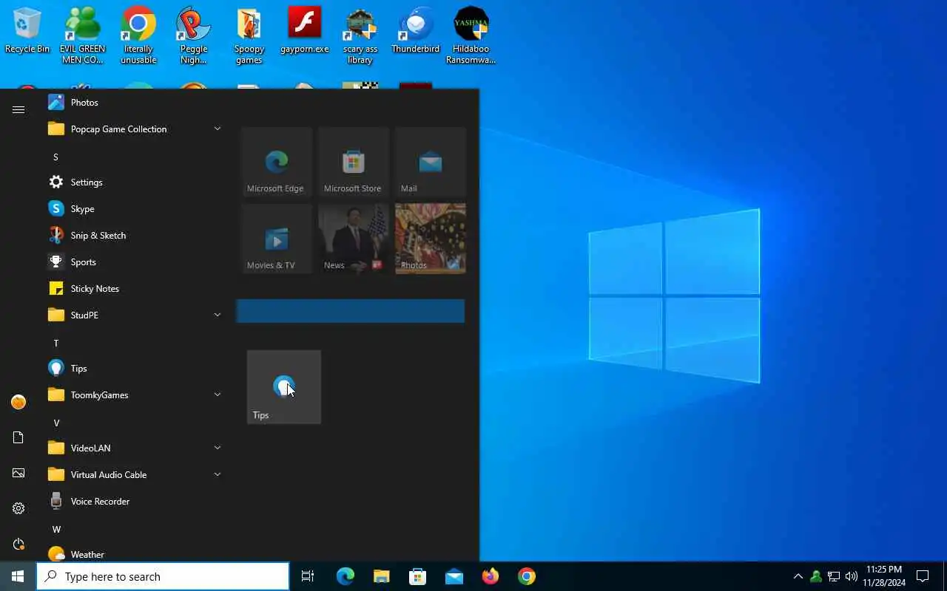Viewport: 947px width, 591px height.
Task: Open the notification center
Action: pos(923,576)
